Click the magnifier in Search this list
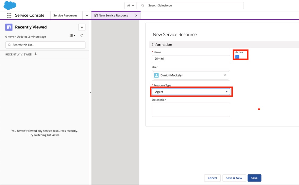Screen dimensions: 299x185 pos(10,45)
